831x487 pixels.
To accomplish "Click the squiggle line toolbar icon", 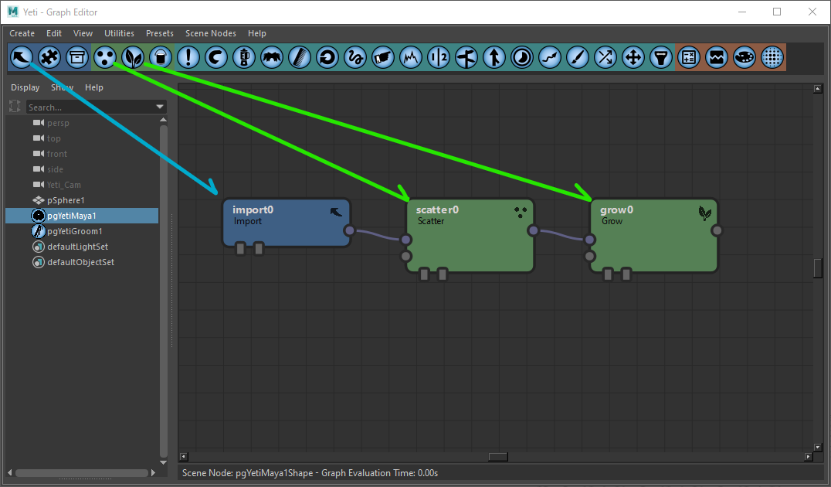I will point(355,57).
